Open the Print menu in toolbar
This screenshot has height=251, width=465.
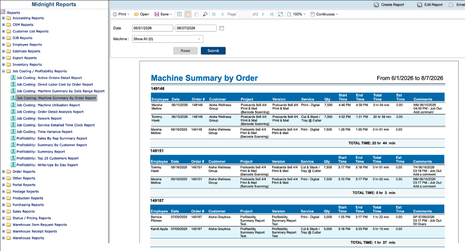(x=121, y=14)
